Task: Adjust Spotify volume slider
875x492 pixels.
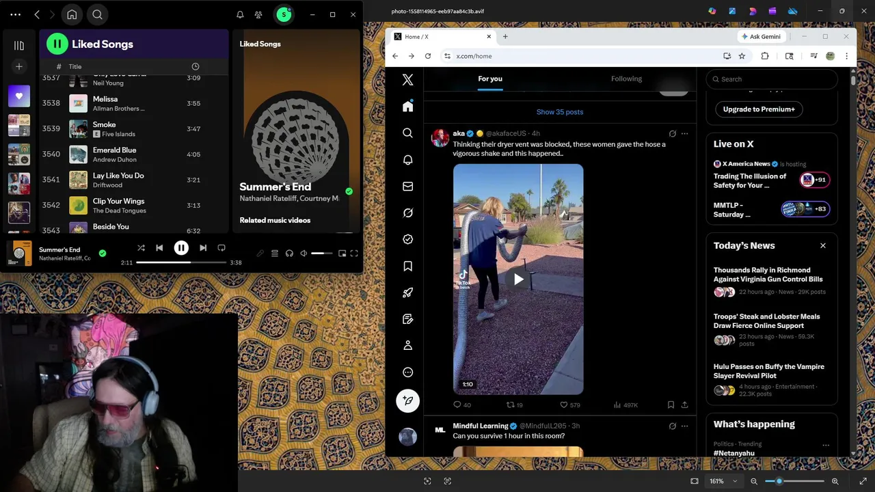Action: tap(321, 254)
